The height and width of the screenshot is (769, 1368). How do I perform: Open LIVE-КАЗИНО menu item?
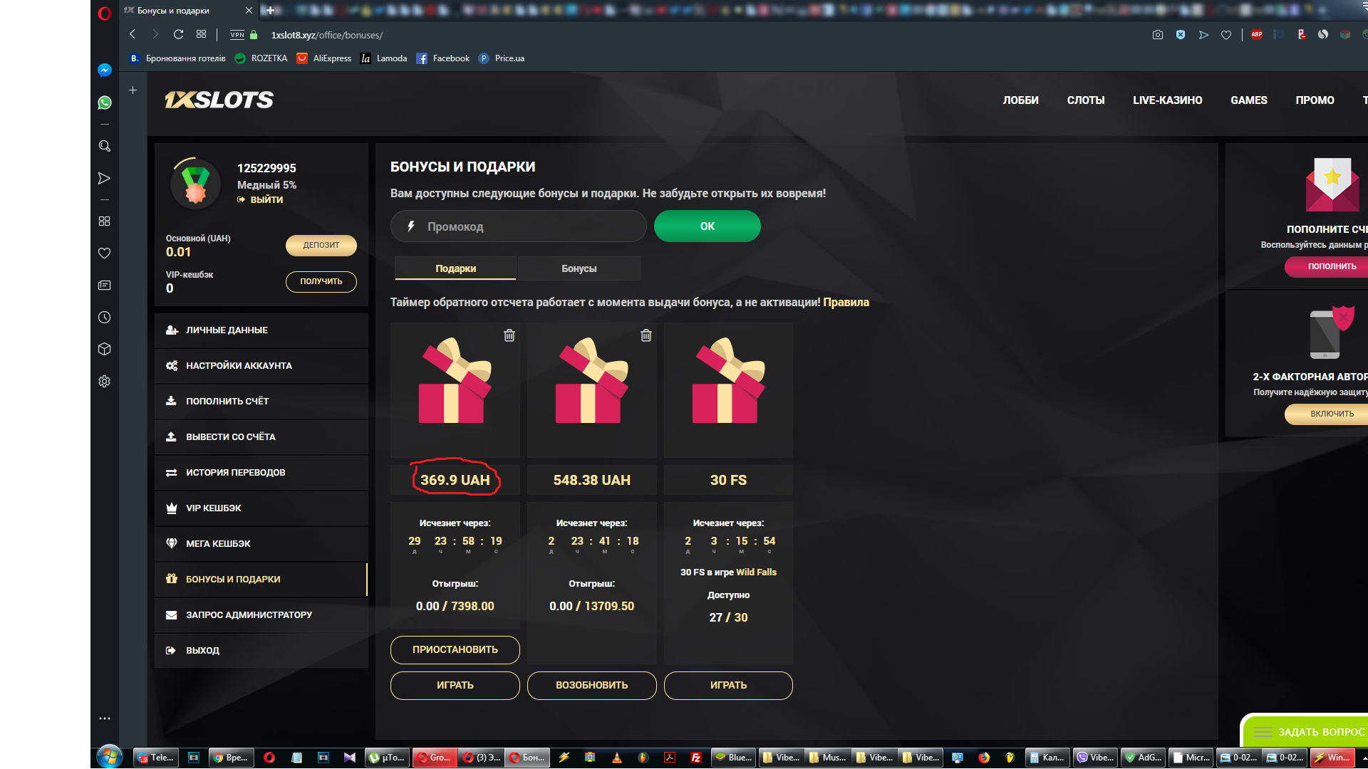point(1167,100)
